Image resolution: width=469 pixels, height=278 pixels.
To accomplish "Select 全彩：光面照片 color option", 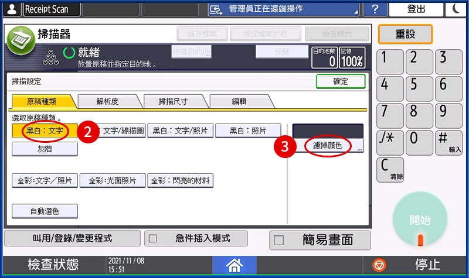I will click(x=113, y=181).
